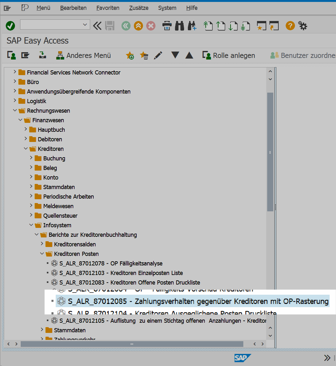The width and height of the screenshot is (336, 366).
Task: Collapse command field with double-arrow icon
Action: [x=97, y=26]
